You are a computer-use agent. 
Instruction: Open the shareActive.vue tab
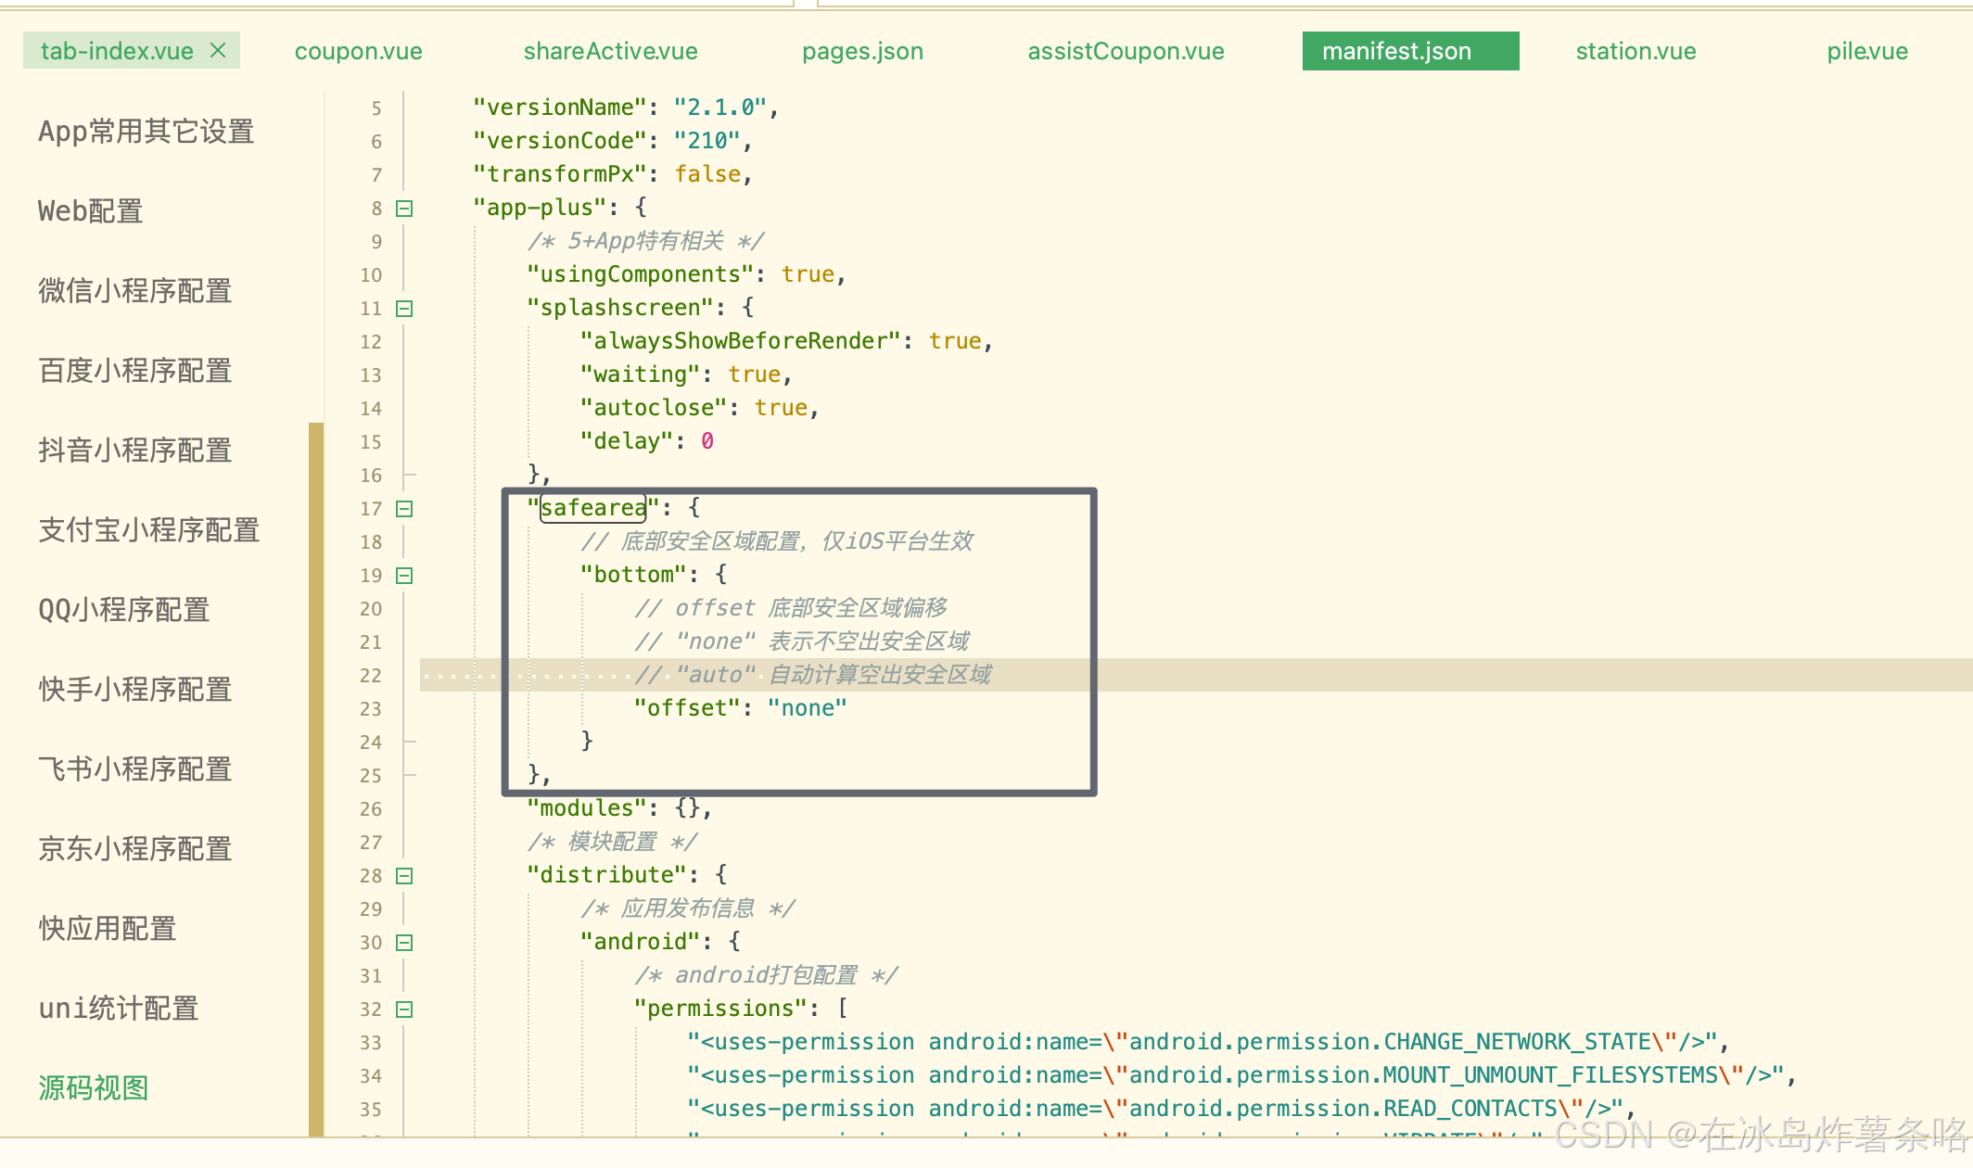[x=610, y=51]
